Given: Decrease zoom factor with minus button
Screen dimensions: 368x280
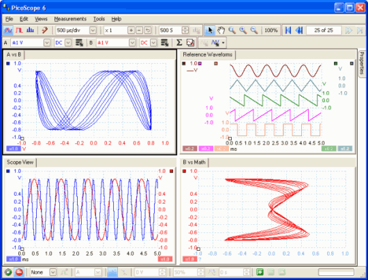Looking at the screenshot, I should point(139,30).
